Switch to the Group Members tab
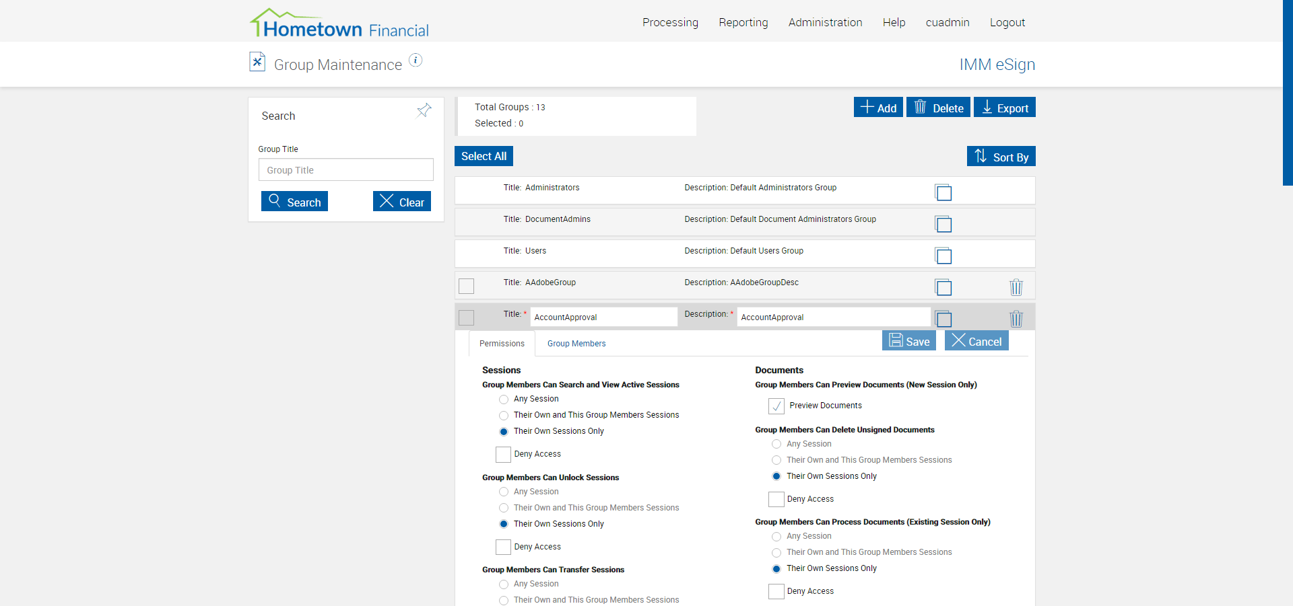 pyautogui.click(x=576, y=344)
